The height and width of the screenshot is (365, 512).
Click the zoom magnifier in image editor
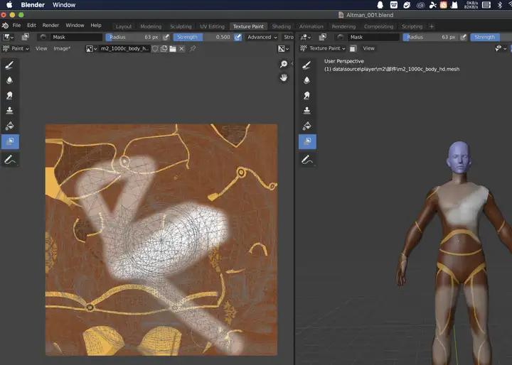click(x=284, y=65)
